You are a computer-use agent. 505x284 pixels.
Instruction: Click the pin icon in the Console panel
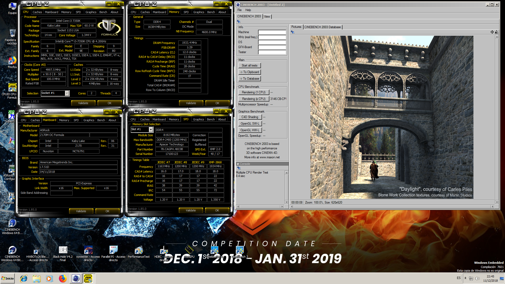coord(239,168)
